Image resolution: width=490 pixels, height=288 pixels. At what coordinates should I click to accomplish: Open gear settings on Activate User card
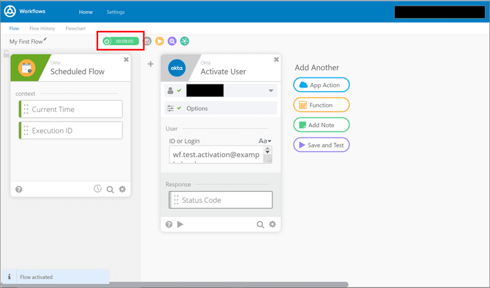pos(272,224)
